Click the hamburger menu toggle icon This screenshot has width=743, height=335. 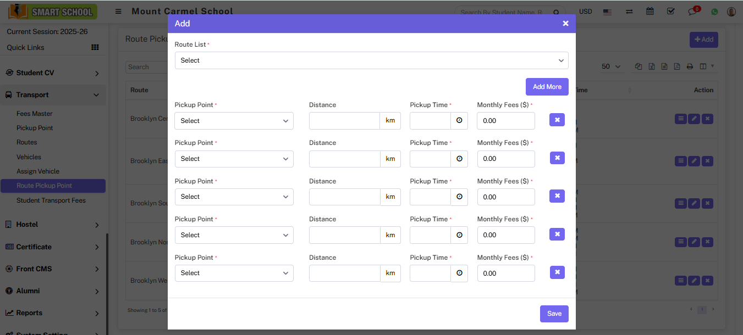point(118,12)
